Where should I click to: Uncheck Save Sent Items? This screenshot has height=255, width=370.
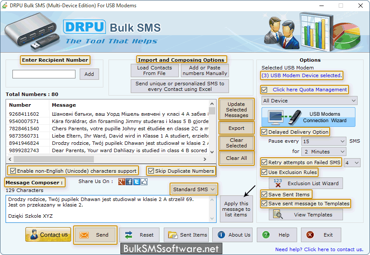click(265, 195)
